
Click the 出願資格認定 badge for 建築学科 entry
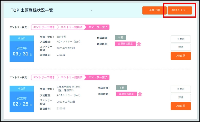pos(126,94)
